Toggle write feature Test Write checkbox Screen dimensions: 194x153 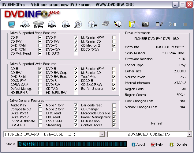[114, 77]
